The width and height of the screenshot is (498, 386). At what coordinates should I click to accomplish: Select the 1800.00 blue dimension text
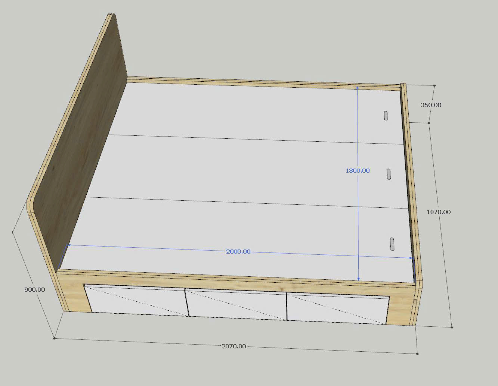click(x=358, y=170)
